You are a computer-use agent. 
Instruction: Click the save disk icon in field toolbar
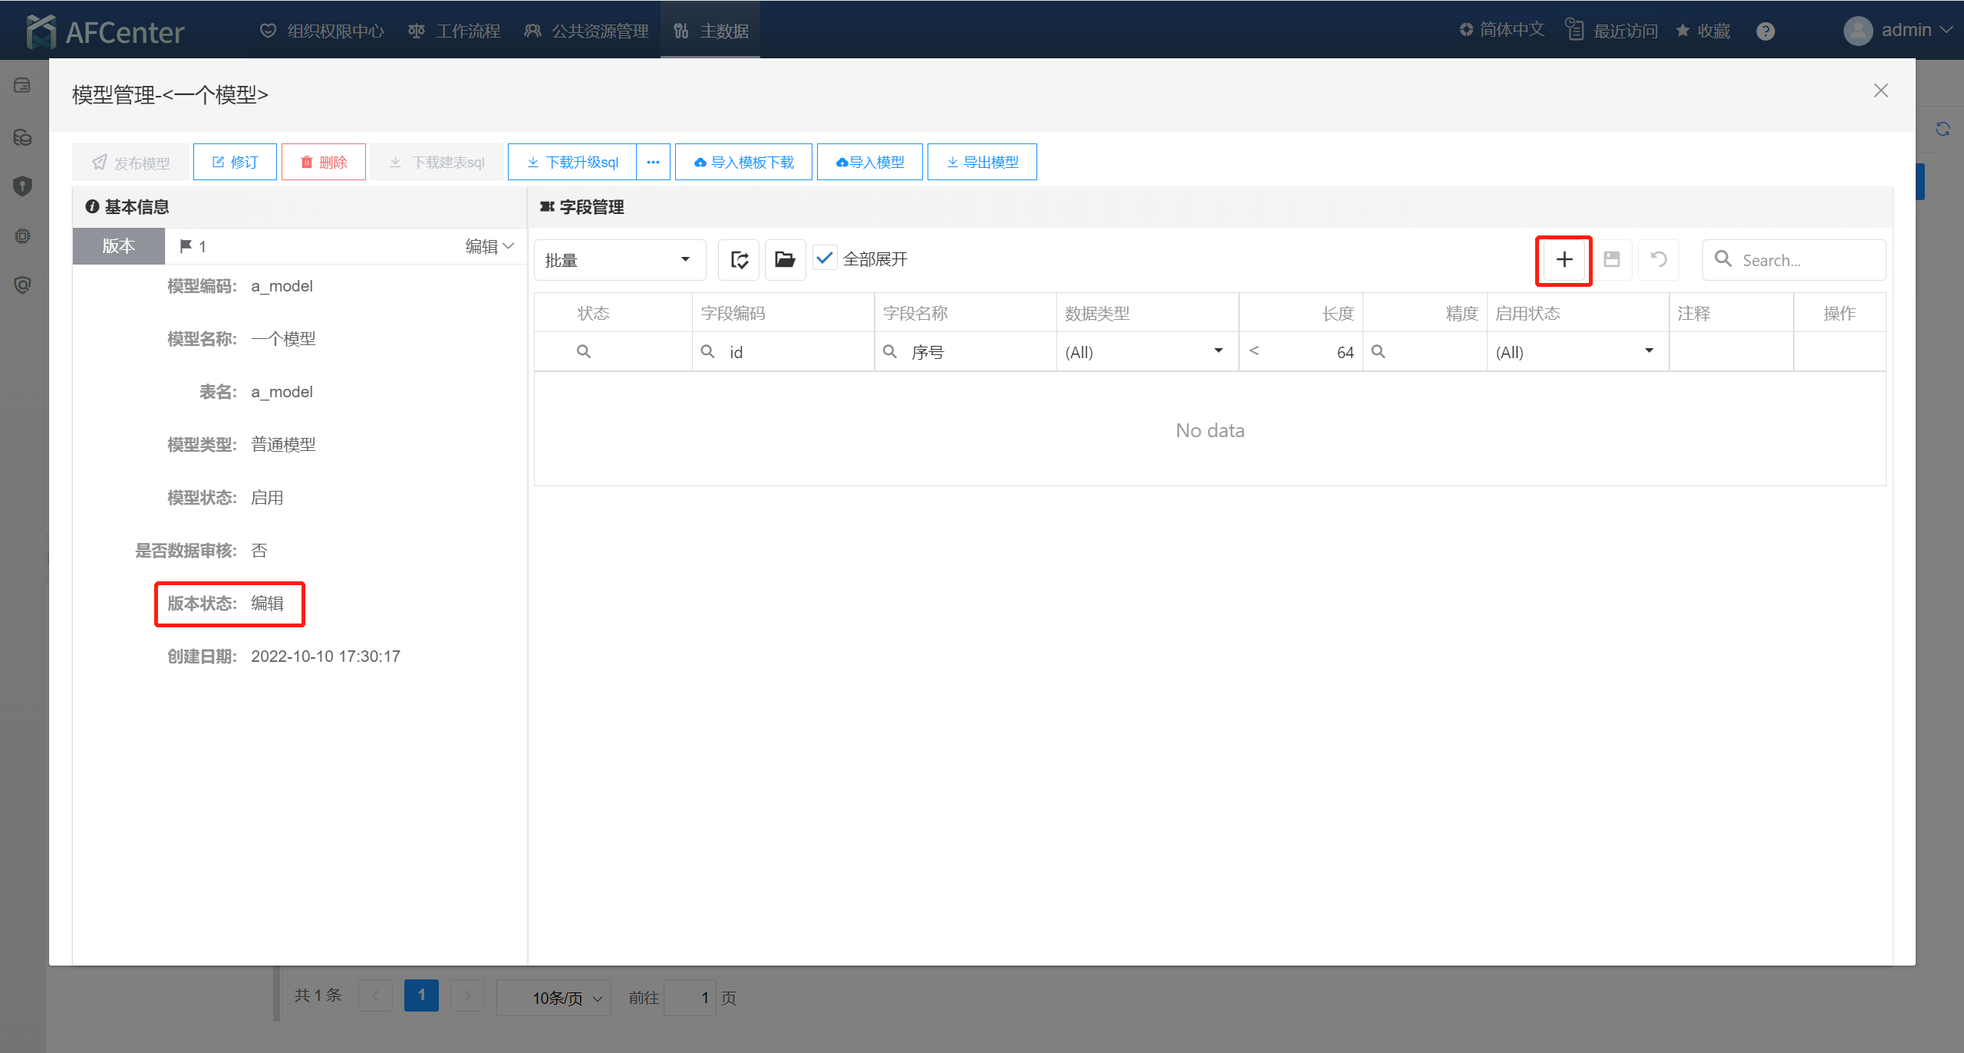[1612, 260]
